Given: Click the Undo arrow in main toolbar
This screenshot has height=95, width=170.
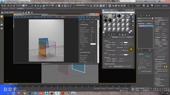Looking at the screenshot, I should click(2, 6).
